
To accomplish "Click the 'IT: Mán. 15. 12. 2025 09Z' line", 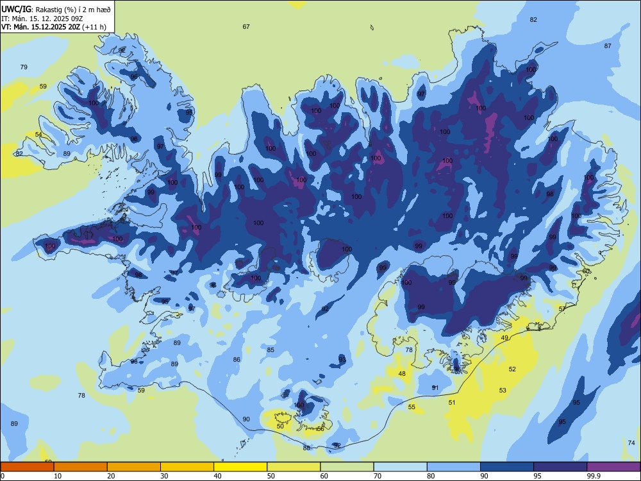I will (42, 19).
